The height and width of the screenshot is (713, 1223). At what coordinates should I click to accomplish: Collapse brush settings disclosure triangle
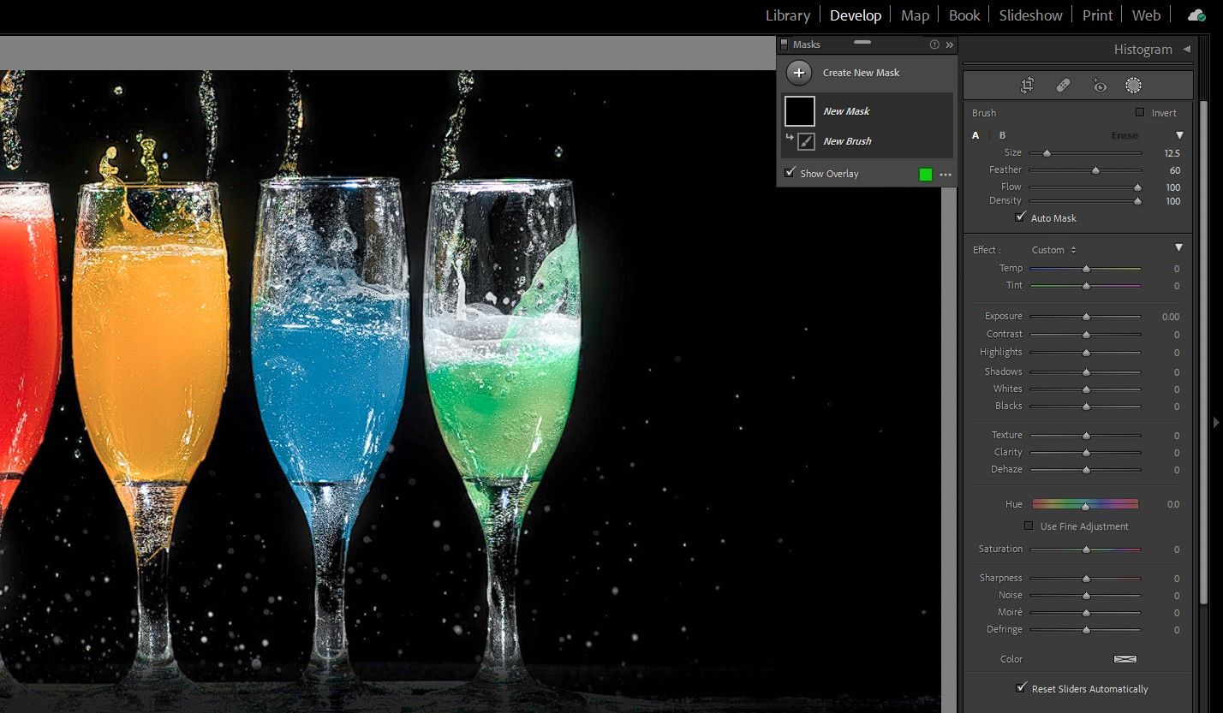point(1179,135)
